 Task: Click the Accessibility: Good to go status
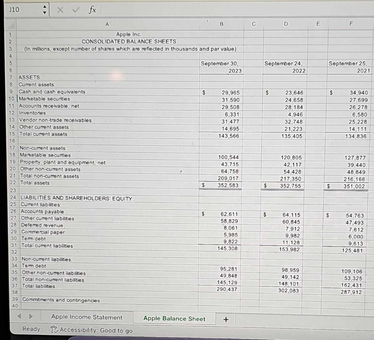[x=96, y=330]
